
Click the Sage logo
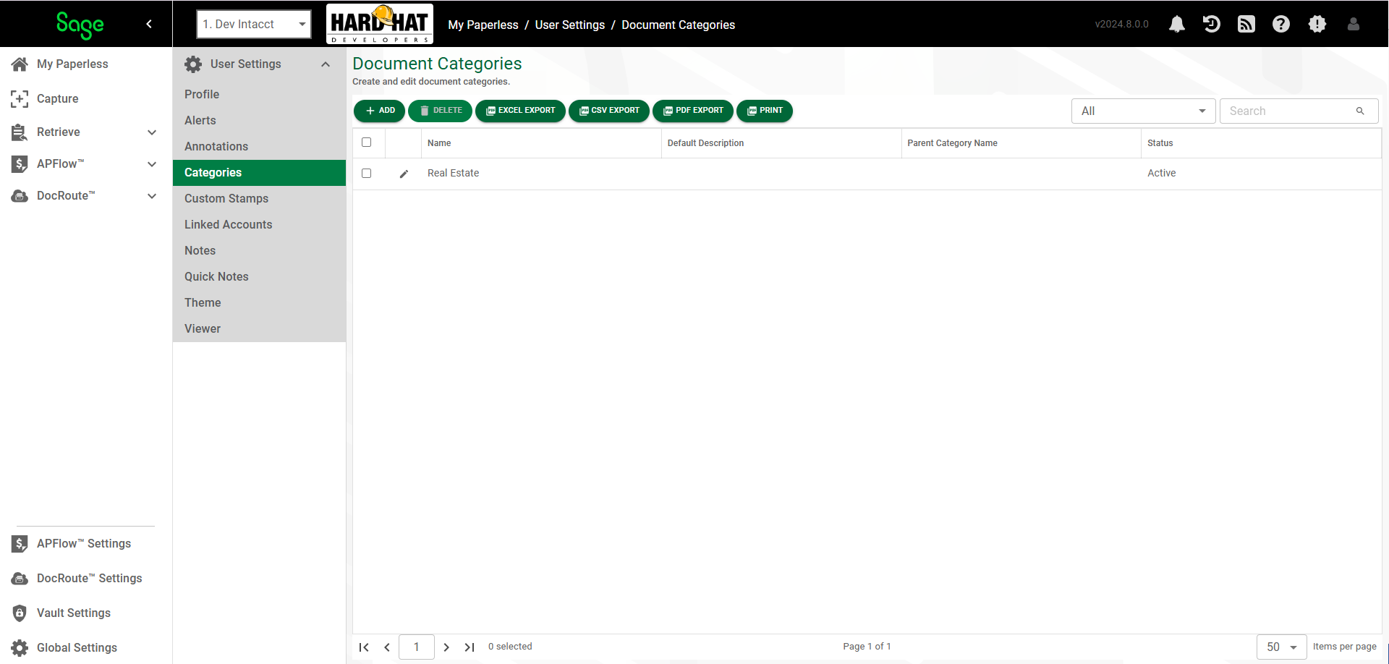click(x=80, y=25)
